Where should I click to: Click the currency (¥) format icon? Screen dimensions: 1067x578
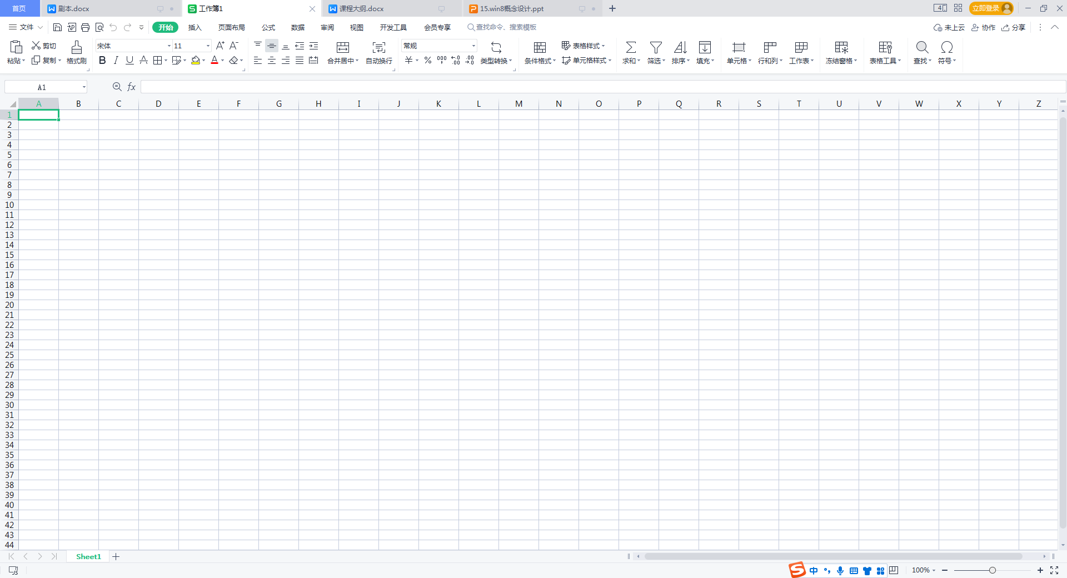coord(409,60)
